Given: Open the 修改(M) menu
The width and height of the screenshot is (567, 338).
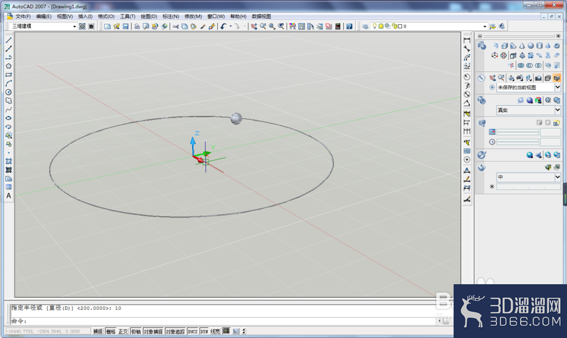Looking at the screenshot, I should (193, 16).
